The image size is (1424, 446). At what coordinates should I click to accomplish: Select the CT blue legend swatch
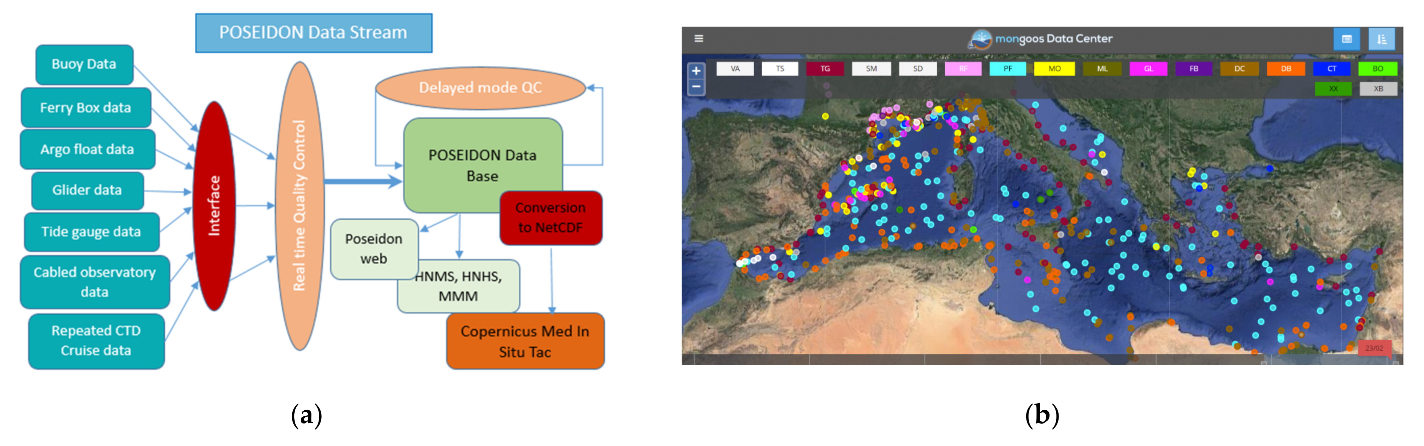point(1332,68)
